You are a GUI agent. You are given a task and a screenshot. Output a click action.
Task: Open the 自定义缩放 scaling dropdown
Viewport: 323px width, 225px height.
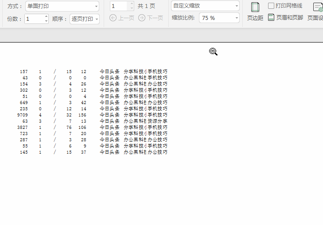point(205,6)
